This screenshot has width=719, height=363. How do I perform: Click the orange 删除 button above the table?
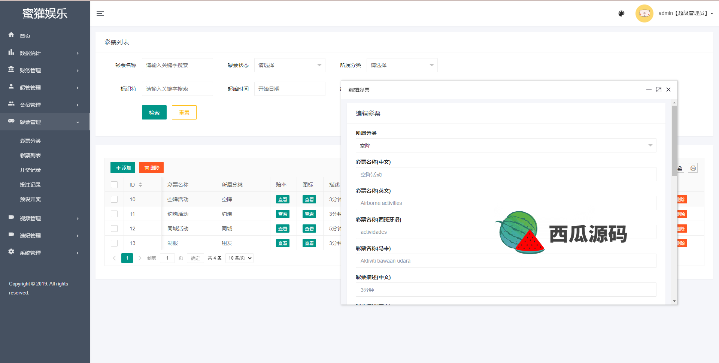(x=151, y=167)
